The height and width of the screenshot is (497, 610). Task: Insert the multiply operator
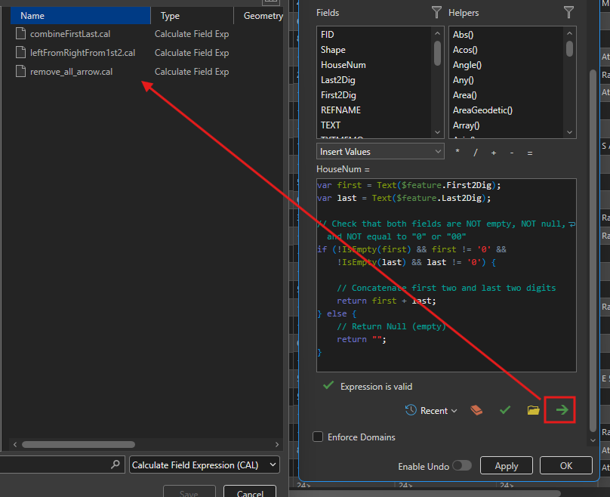pos(457,152)
